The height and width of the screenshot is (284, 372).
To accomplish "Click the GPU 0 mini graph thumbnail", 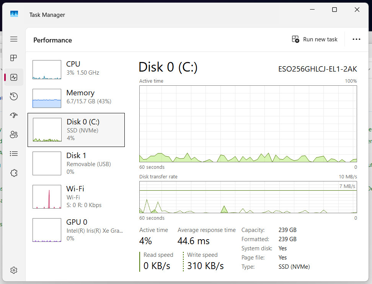I will pos(47,230).
